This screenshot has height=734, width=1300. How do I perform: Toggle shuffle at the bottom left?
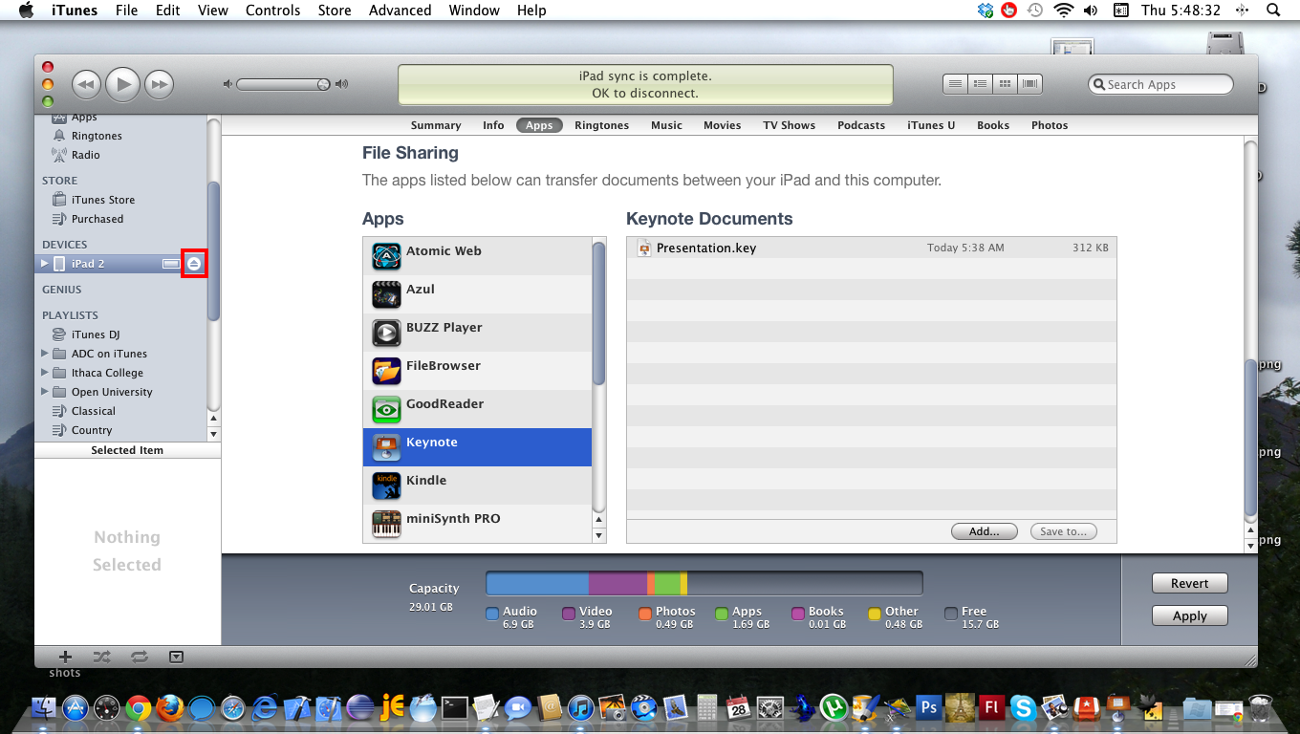coord(101,657)
